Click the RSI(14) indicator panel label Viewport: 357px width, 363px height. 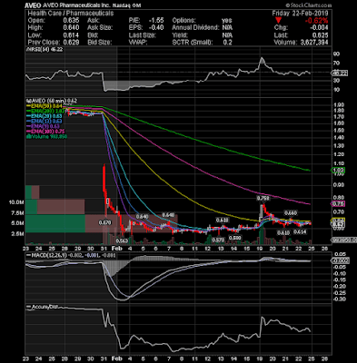tap(45, 49)
